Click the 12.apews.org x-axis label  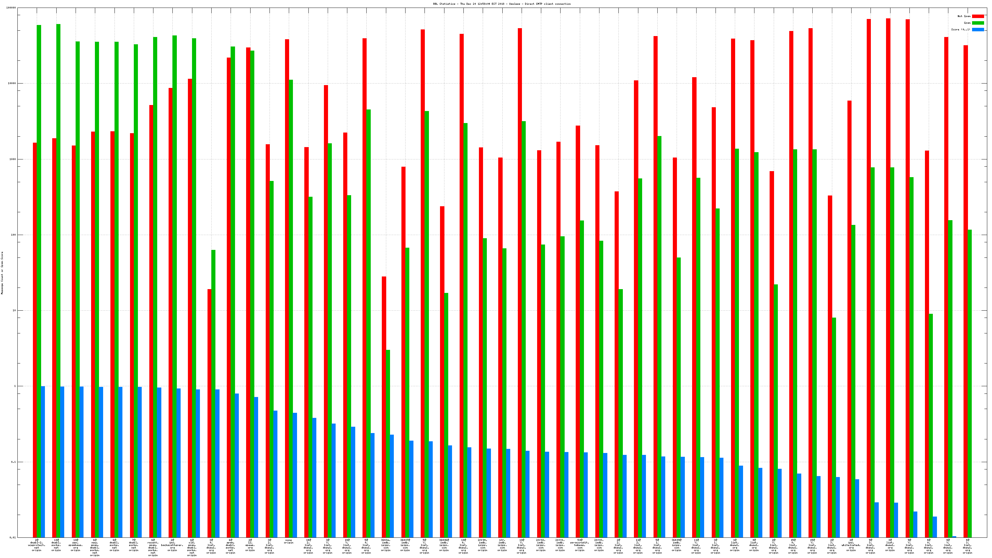250,545
